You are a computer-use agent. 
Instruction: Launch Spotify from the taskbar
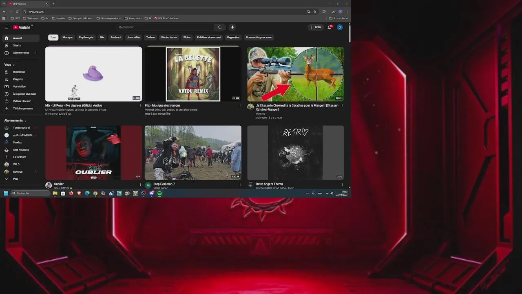point(159,194)
